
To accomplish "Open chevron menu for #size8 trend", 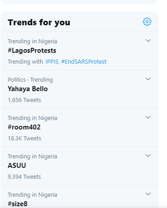I will (148, 194).
